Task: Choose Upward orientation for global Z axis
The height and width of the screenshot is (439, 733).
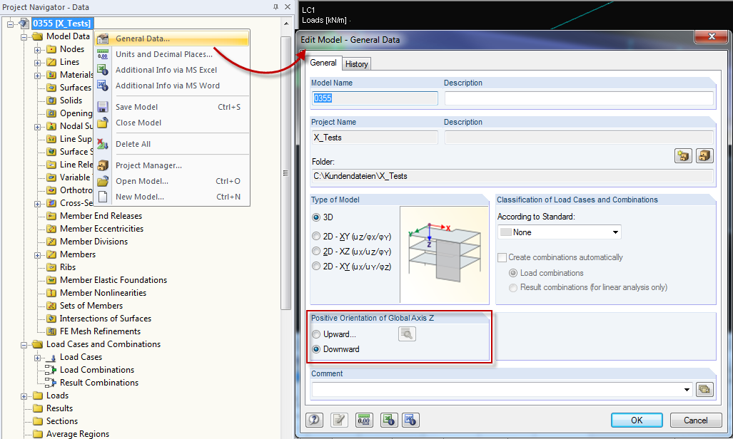Action: point(316,334)
